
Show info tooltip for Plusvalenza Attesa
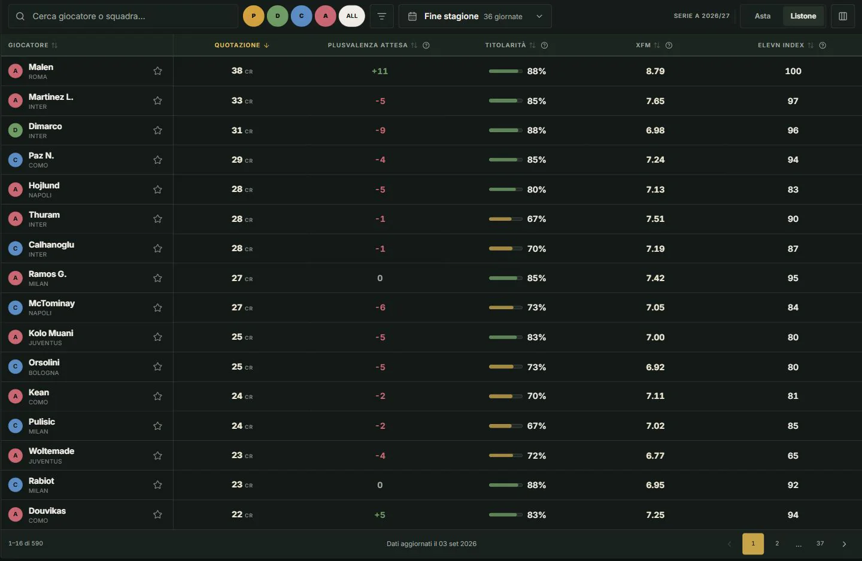[x=426, y=45]
